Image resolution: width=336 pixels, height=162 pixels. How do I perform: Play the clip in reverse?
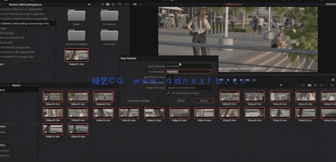click(x=228, y=80)
